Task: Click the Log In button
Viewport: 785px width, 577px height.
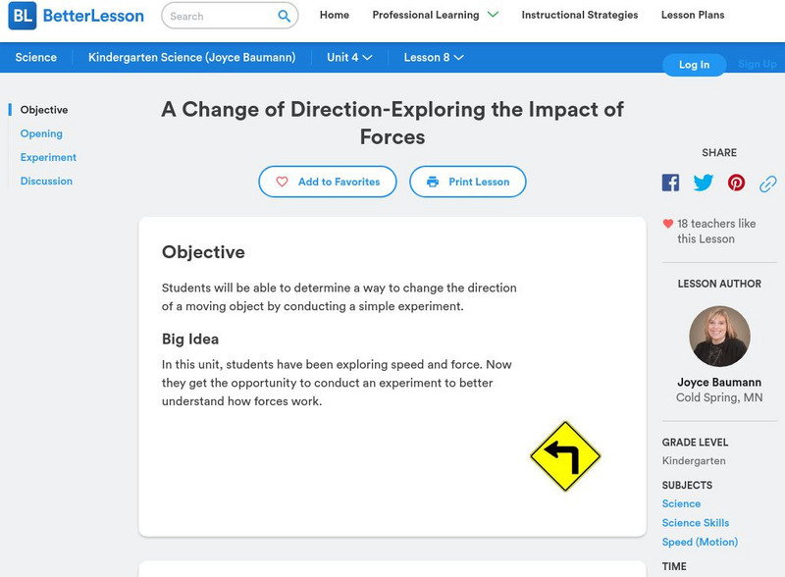Action: [694, 65]
